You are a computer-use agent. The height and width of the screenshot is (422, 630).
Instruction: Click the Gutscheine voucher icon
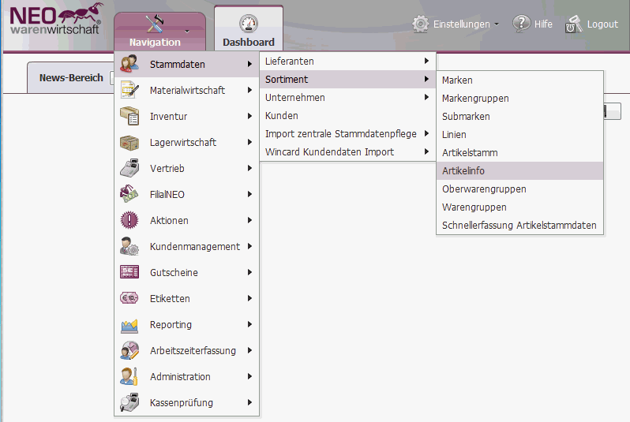[129, 272]
